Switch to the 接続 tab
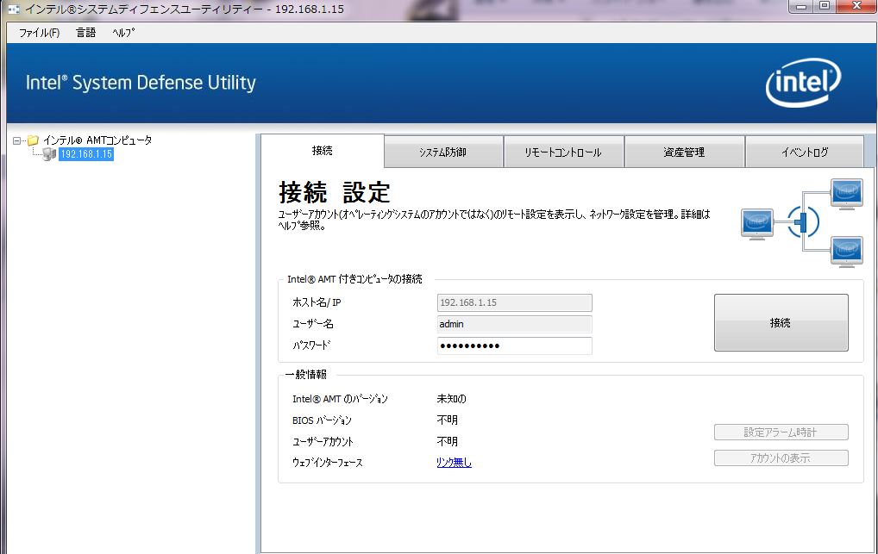 click(x=323, y=151)
